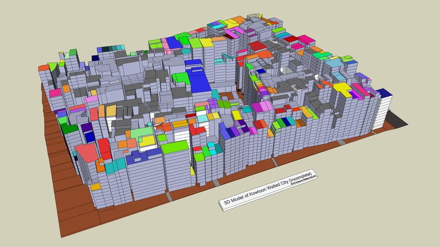Click the dark navy rooftop at the far-right edge
The width and height of the screenshot is (440, 247).
pos(384,93)
